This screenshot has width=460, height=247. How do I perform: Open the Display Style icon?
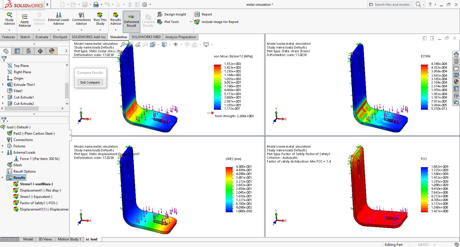point(164,45)
